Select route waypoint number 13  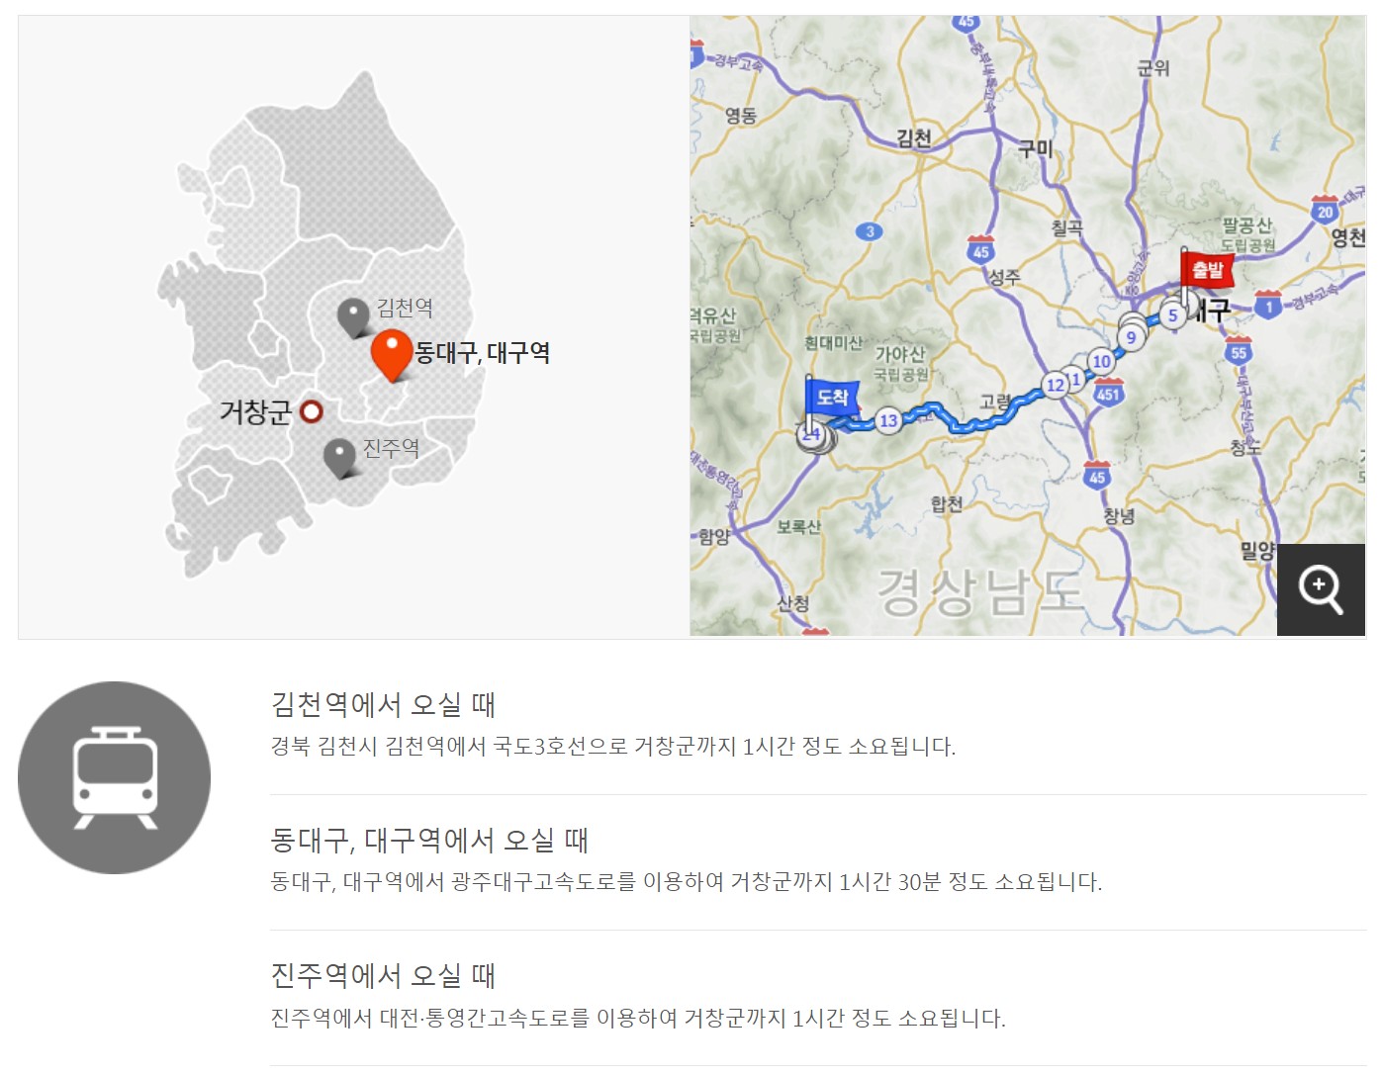click(888, 421)
